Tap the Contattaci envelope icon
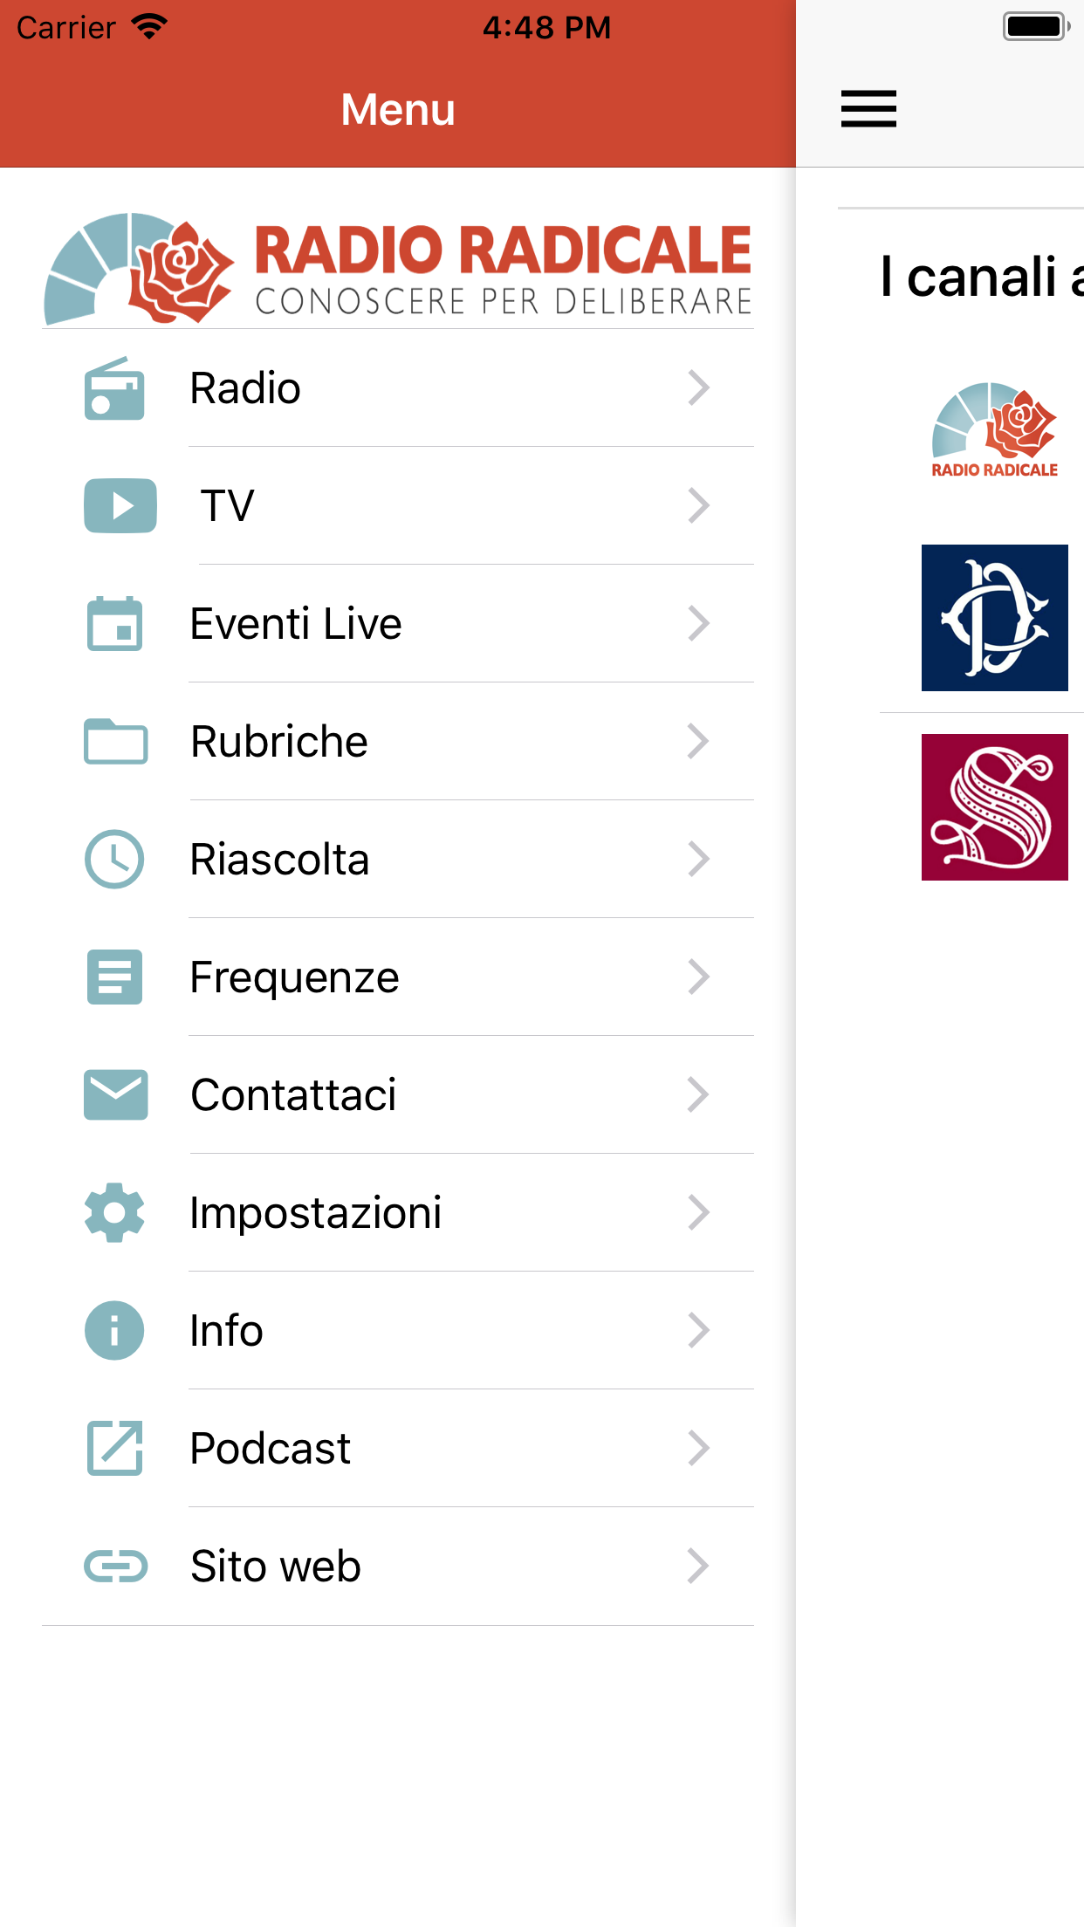1084x1927 pixels. (115, 1094)
